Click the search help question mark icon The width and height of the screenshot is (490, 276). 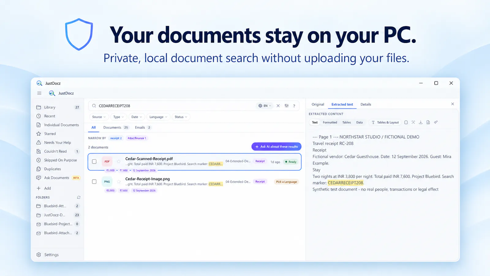pos(294,106)
